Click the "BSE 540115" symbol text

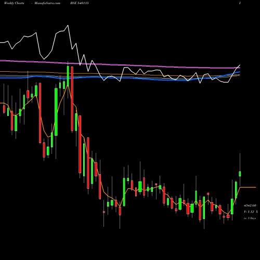click(80, 3)
